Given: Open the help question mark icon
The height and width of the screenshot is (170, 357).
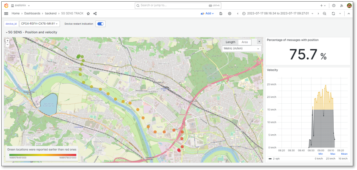Looking at the screenshot, I should pos(334,6).
